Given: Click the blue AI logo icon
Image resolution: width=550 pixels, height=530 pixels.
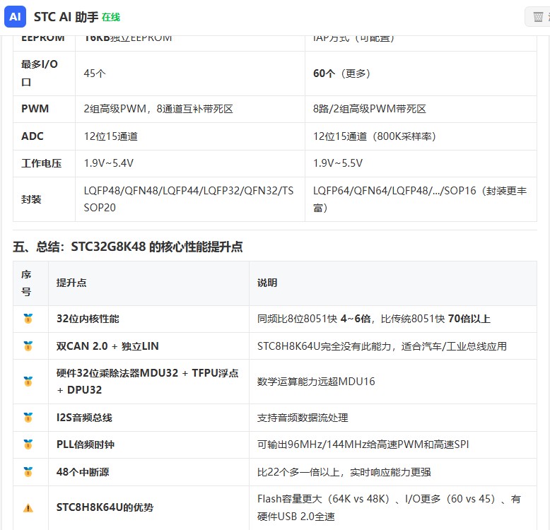Looking at the screenshot, I should click(15, 16).
